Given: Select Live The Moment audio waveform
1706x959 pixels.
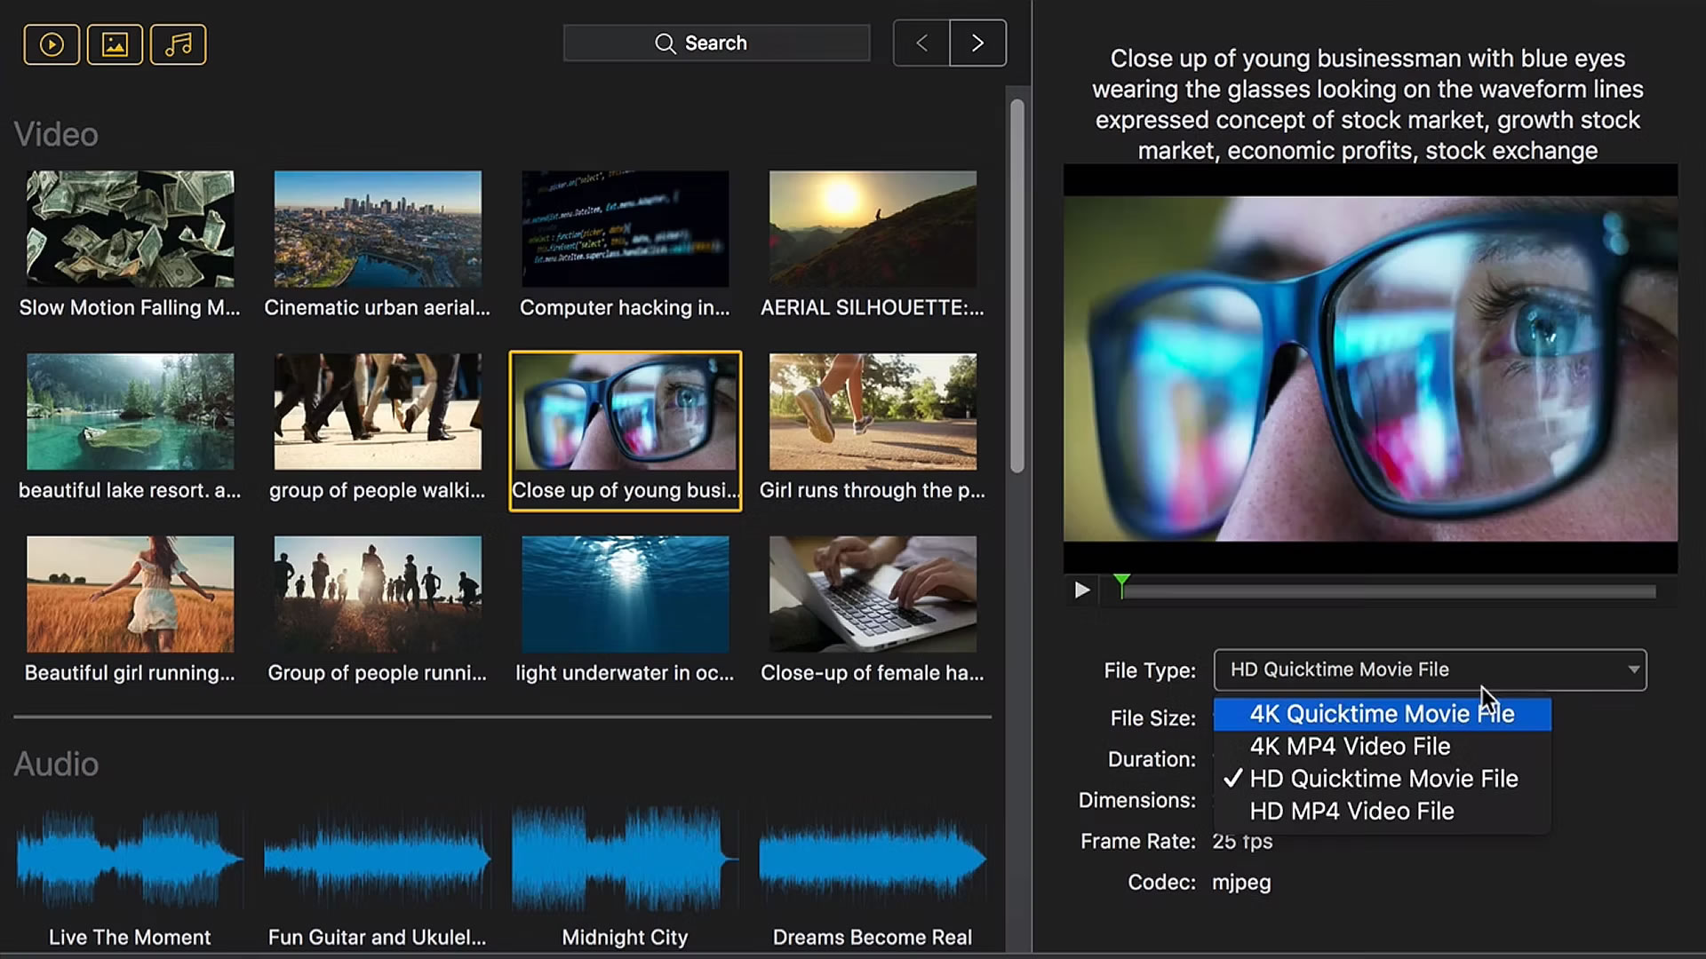Looking at the screenshot, I should point(130,860).
